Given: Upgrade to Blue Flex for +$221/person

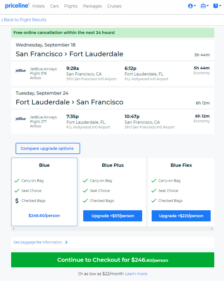Looking at the screenshot, I should point(181,216).
